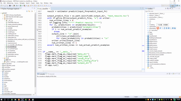The height and width of the screenshot is (101, 181).
Task: Click expand all icon in Outline toolbar
Action: [x=172, y=9]
